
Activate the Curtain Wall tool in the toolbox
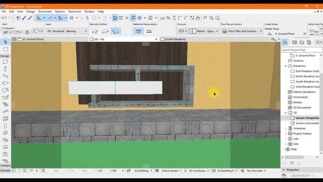pos(6,119)
